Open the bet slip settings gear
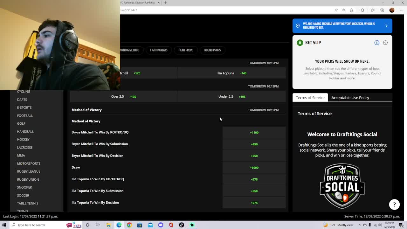Viewport: 407px width, 229px height. pos(385,43)
